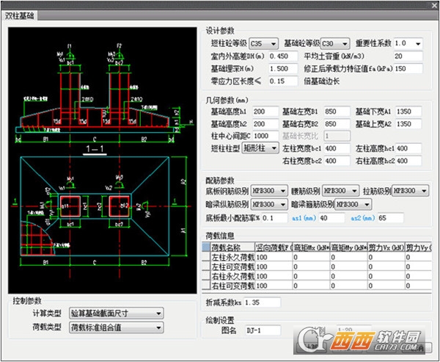
Task: Click the 室内外高差DH field showing 0.450
Action: click(x=283, y=57)
